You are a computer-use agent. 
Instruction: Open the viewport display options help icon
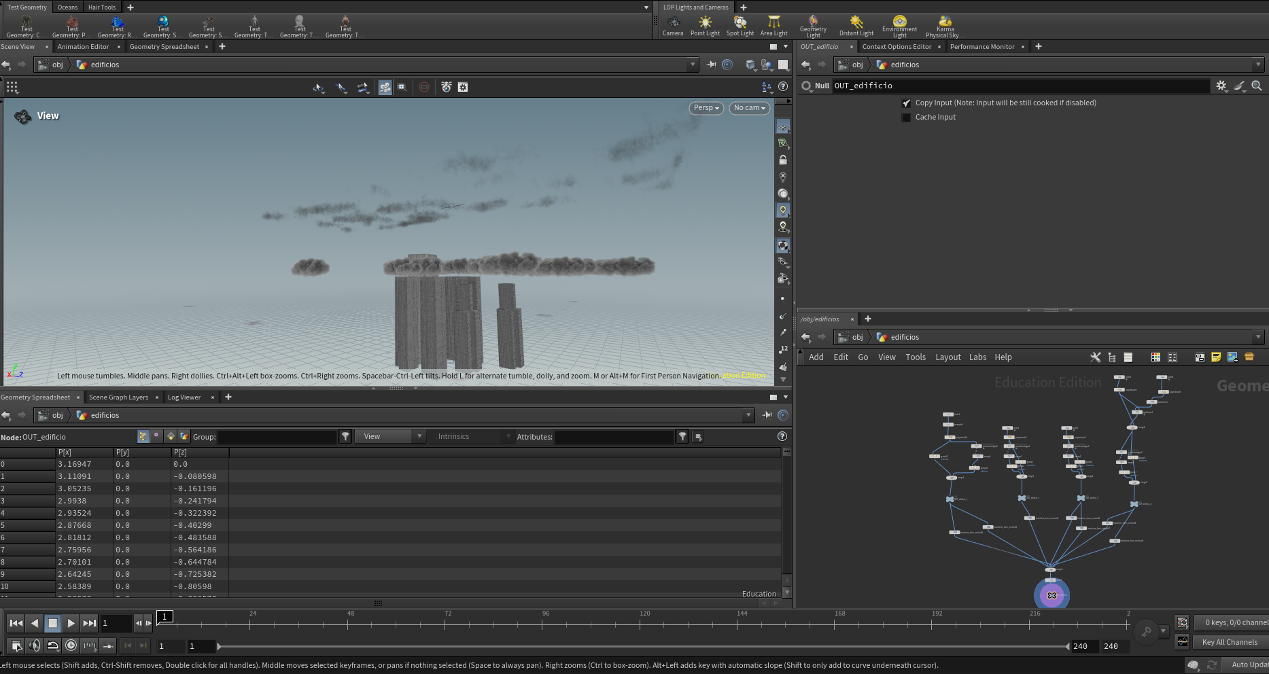pos(783,87)
